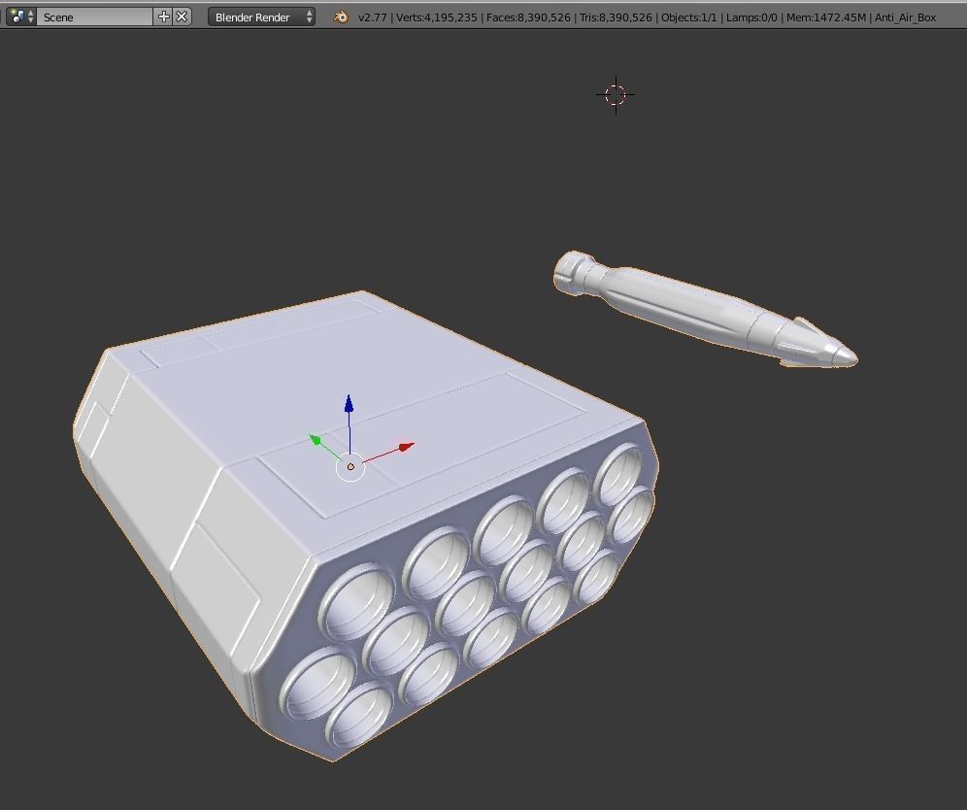Click the blue Z-axis manipulator arrow

pos(350,404)
